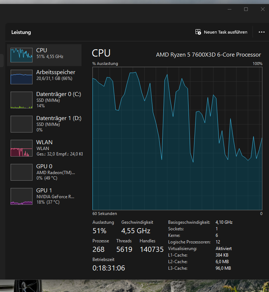Select the CPU performance entry
The width and height of the screenshot is (269, 292).
tap(44, 55)
